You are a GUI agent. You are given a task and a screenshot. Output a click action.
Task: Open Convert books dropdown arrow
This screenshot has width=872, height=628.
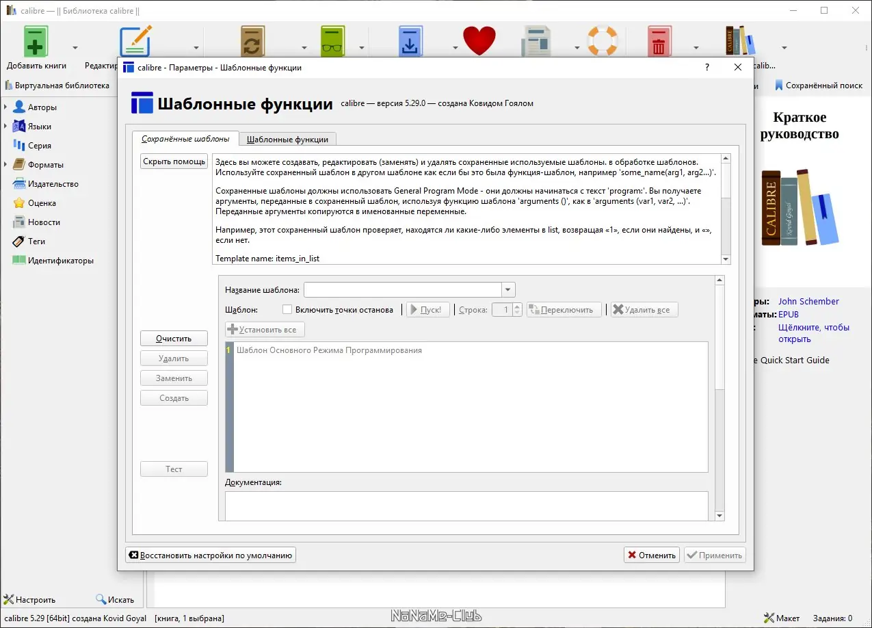pyautogui.click(x=305, y=48)
